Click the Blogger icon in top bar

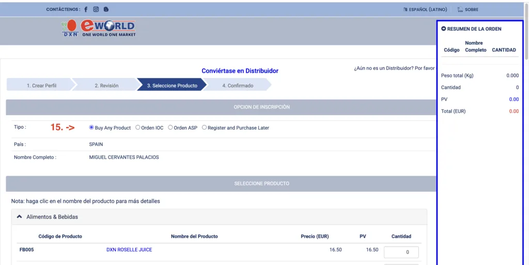[106, 9]
